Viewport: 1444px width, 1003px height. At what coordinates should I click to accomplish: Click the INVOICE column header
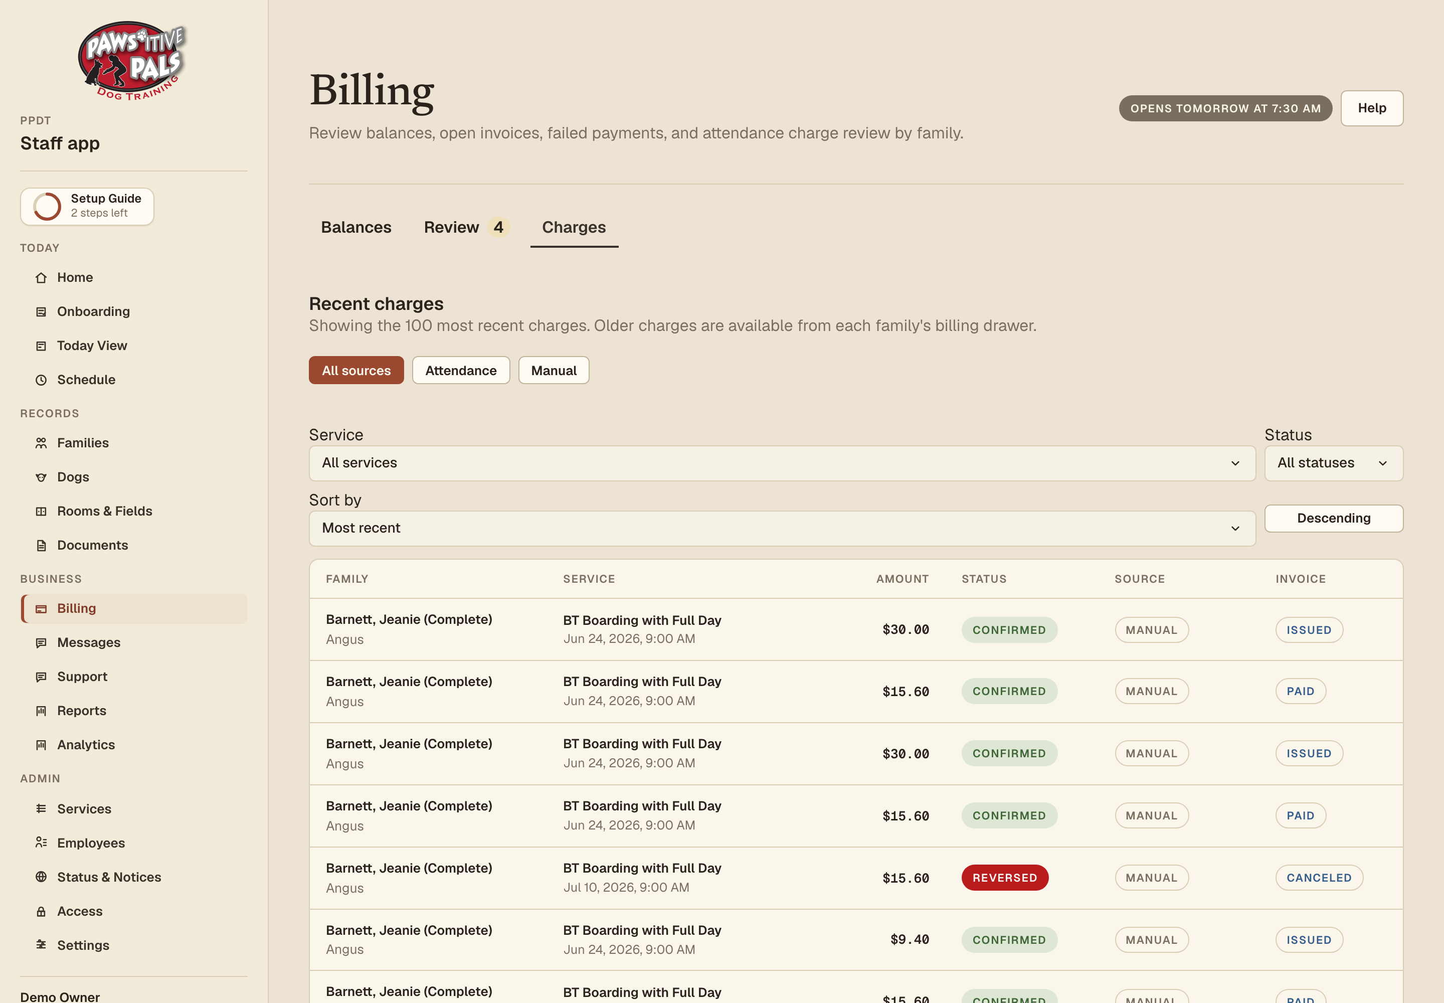1301,579
